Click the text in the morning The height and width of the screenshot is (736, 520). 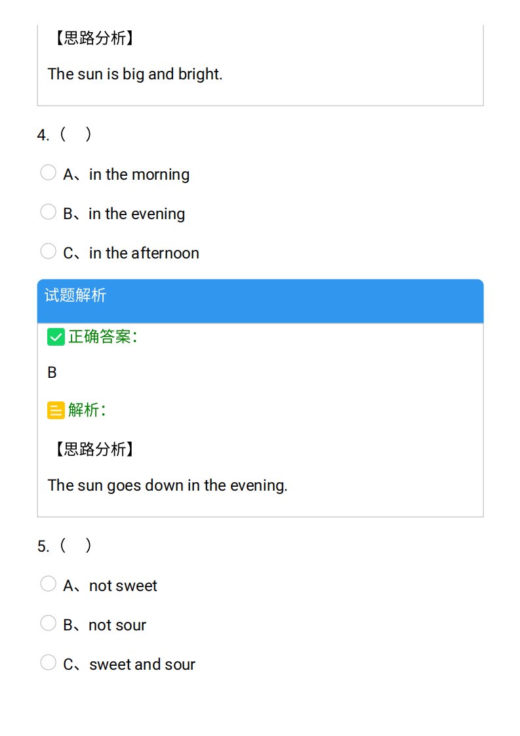click(x=140, y=174)
